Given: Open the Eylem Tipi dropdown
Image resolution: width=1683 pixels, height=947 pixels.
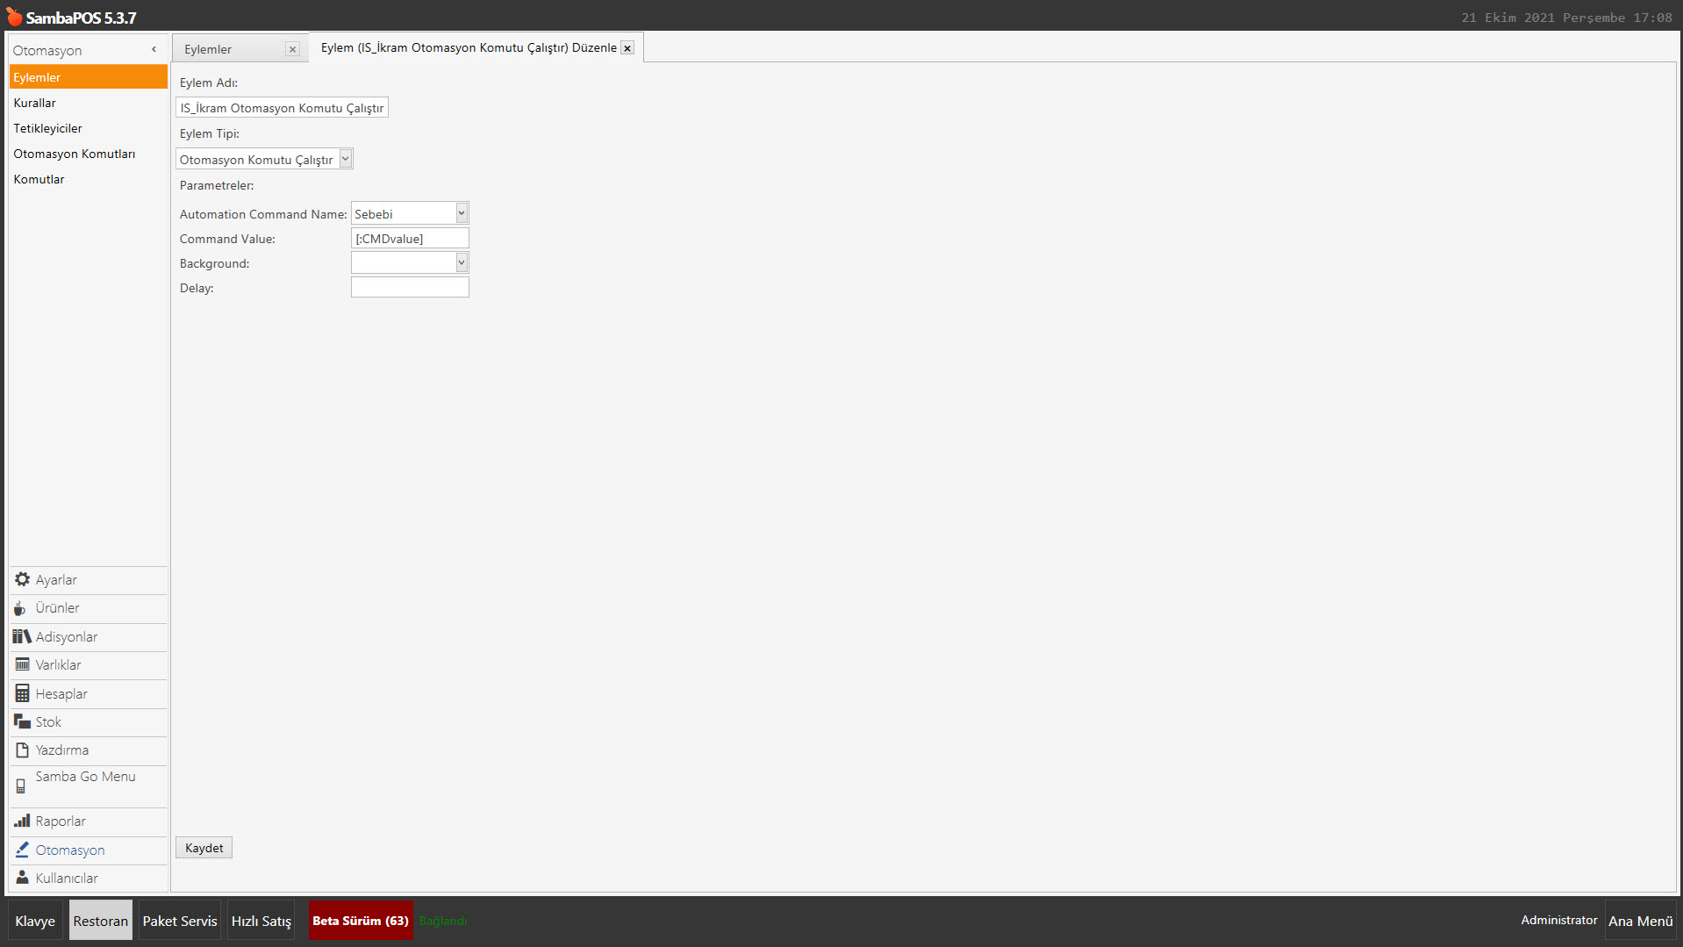Looking at the screenshot, I should coord(346,158).
